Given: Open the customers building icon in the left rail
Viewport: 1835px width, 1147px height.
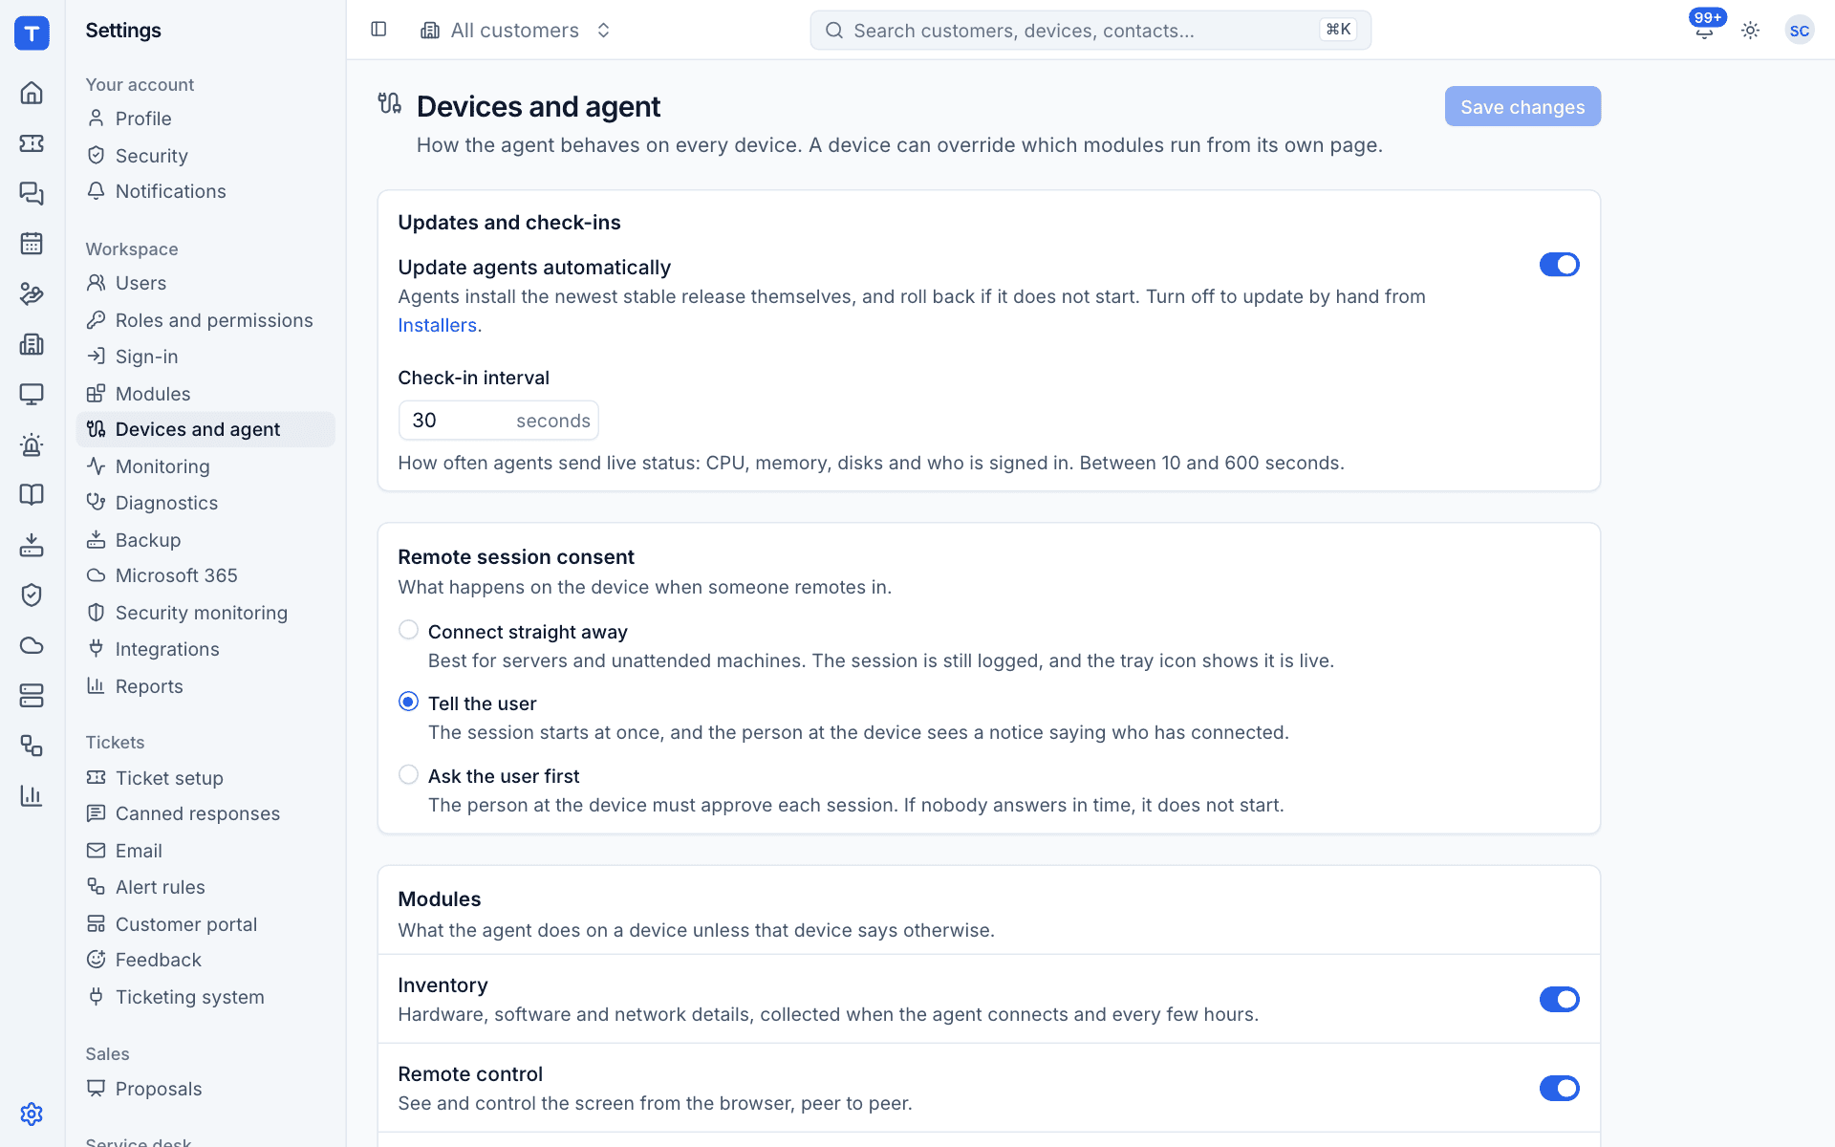Looking at the screenshot, I should 32,344.
